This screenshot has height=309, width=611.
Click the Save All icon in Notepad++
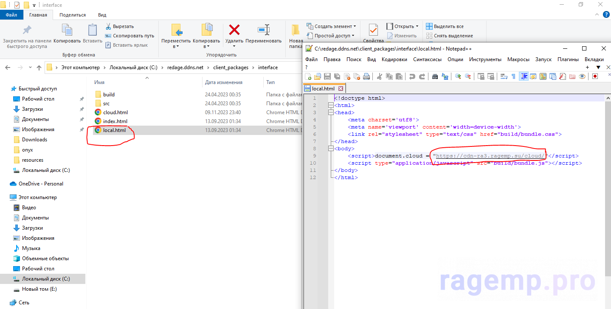point(337,76)
